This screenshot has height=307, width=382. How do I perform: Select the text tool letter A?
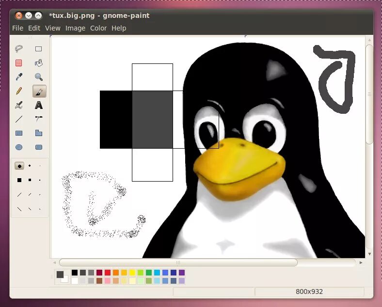(39, 105)
